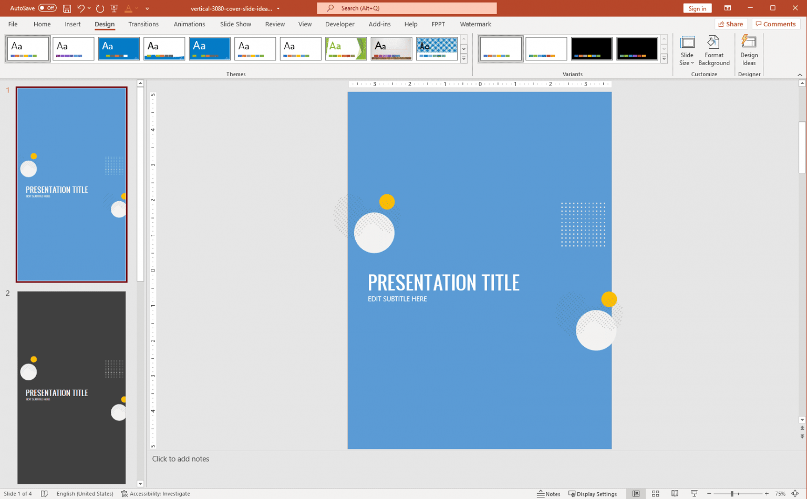The height and width of the screenshot is (499, 807).
Task: Switch to the Transitions ribbon tab
Action: [x=143, y=24]
